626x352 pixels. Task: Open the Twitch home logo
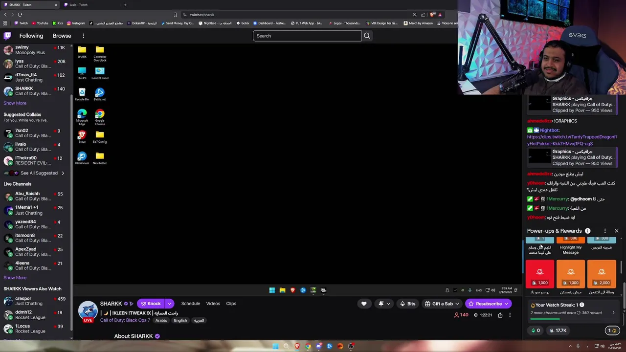(7, 36)
